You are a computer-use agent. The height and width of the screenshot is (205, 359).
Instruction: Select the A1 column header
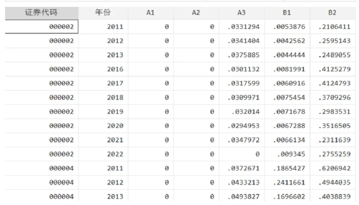click(x=150, y=13)
